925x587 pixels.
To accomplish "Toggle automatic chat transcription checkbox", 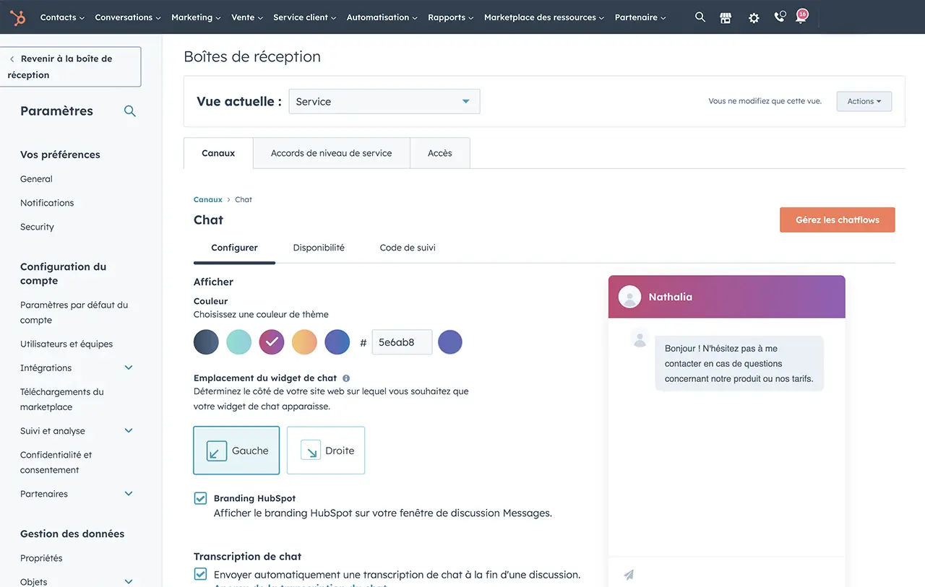I will point(200,575).
